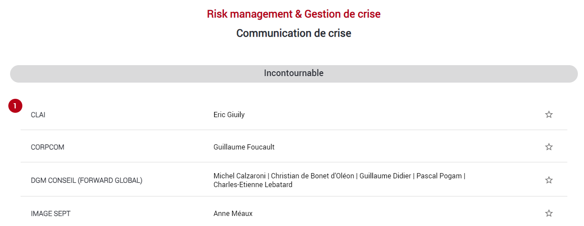Click the Incontournable category bar
The height and width of the screenshot is (226, 584).
(x=294, y=73)
